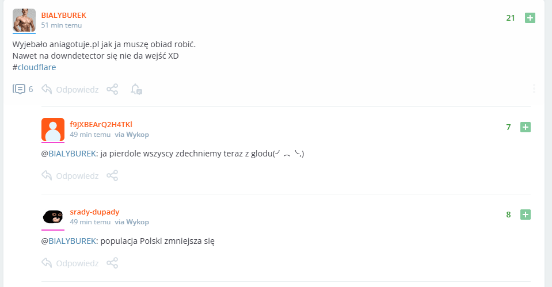Click the orange default avatar of f9JXBEArQ2H4TKl
Screen dimensions: 552x287
coord(53,129)
